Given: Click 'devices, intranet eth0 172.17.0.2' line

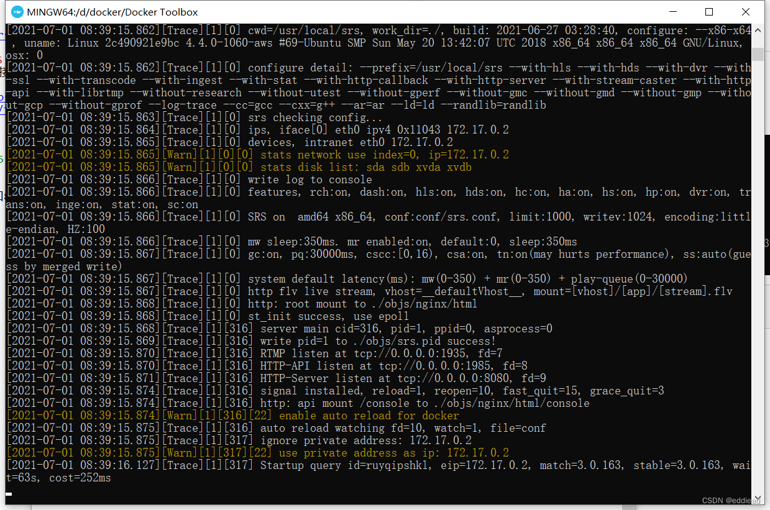Looking at the screenshot, I should [x=229, y=142].
